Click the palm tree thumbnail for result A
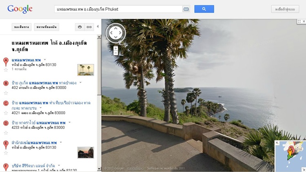Viewport: 306px width, 172px height. tap(86, 70)
